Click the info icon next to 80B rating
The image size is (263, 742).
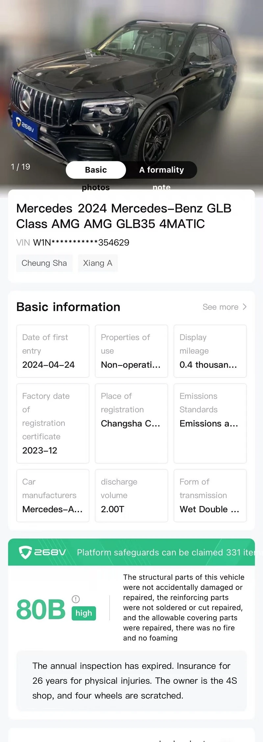(x=76, y=599)
